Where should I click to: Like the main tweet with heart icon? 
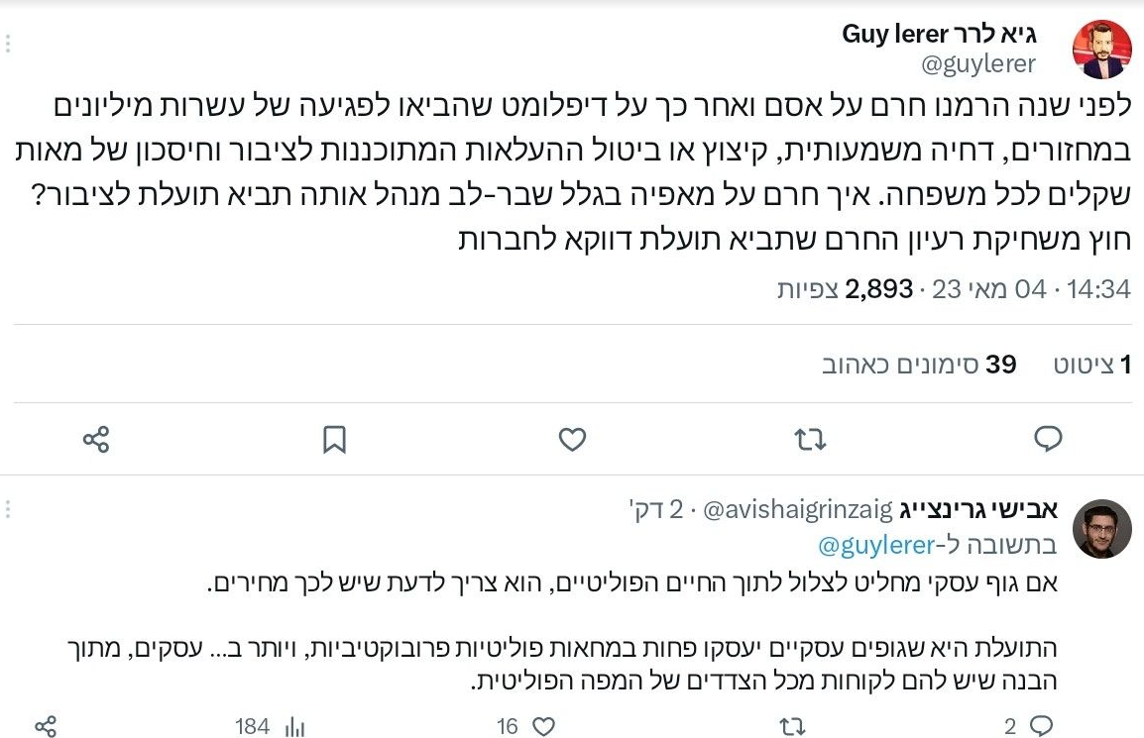572,439
